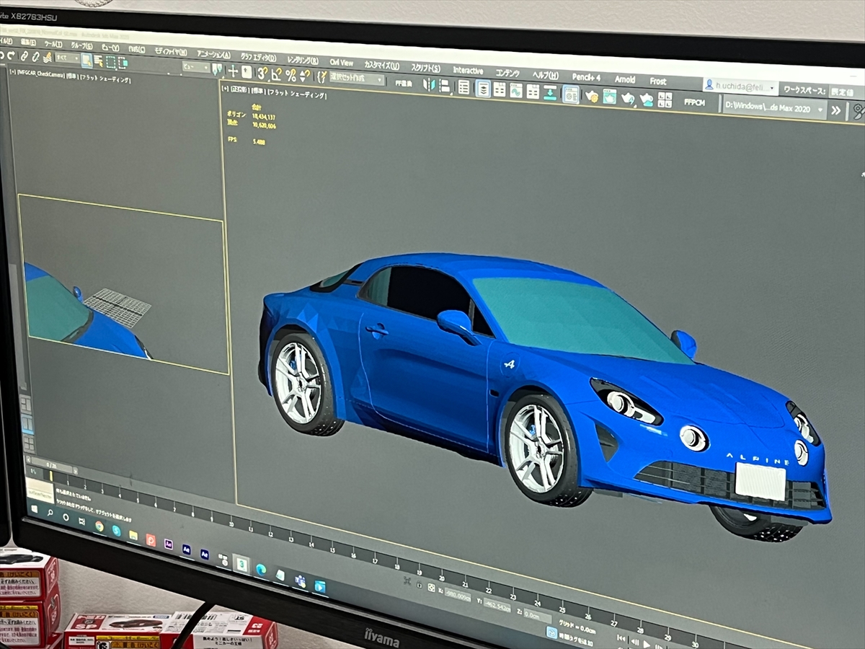Image resolution: width=865 pixels, height=649 pixels.
Task: Open Render Setup teapot gear icon
Action: 593,96
